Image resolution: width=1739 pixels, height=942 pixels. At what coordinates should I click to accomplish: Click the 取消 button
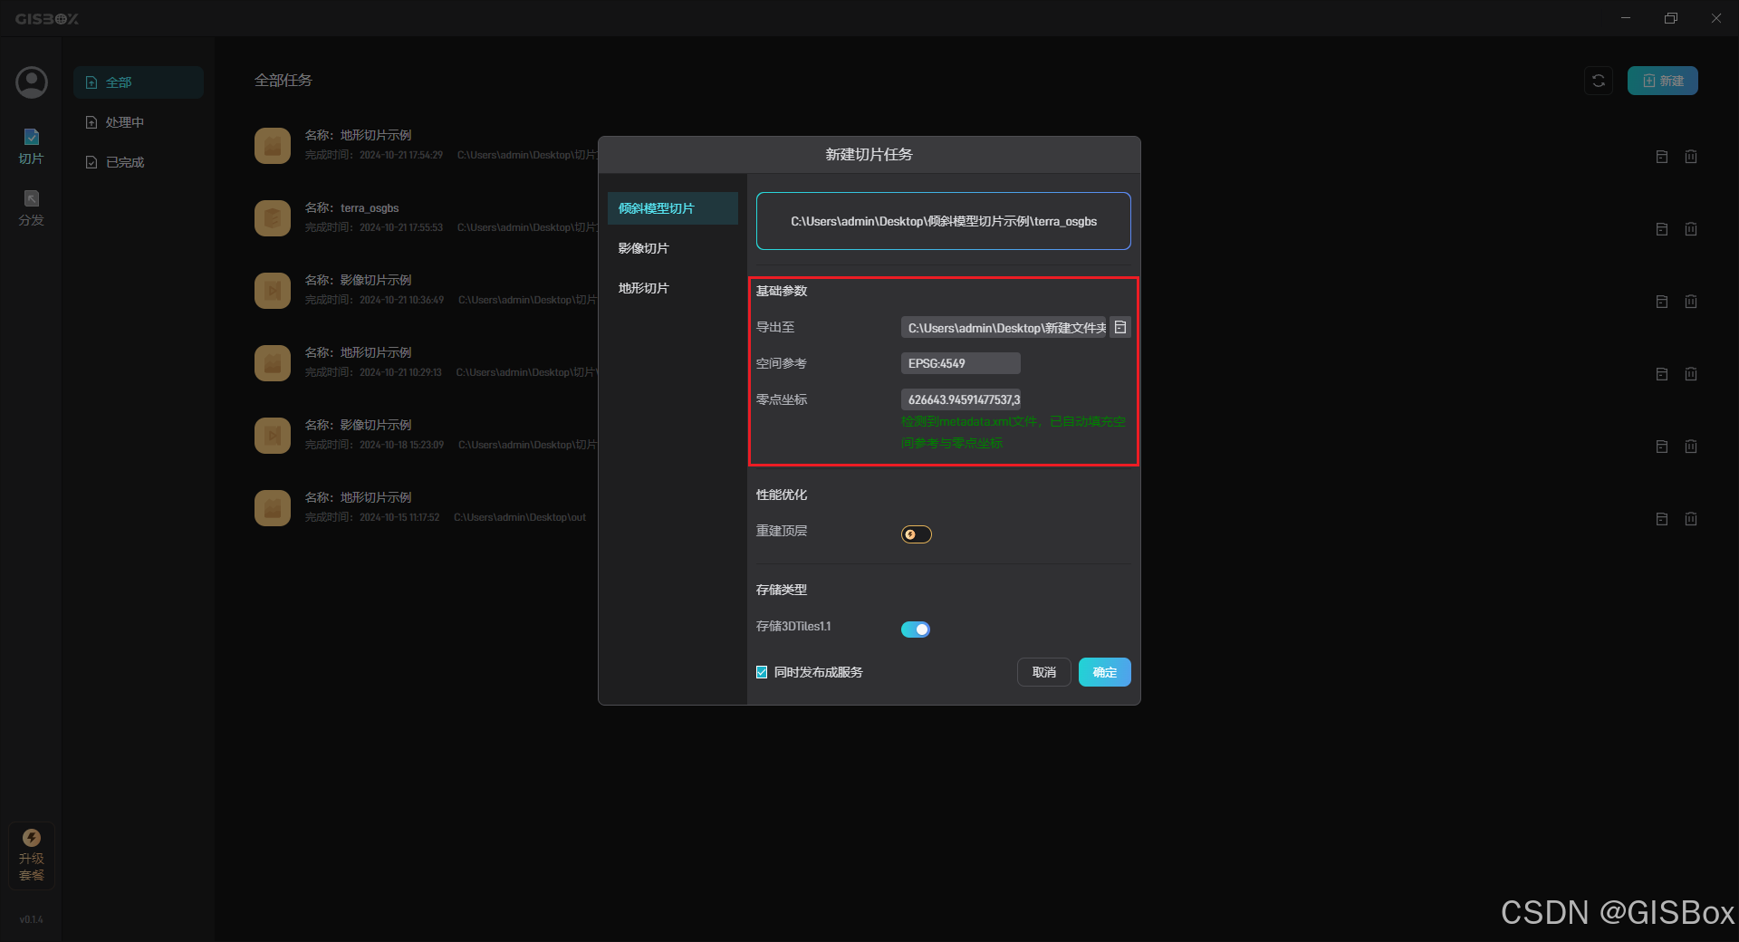1044,672
